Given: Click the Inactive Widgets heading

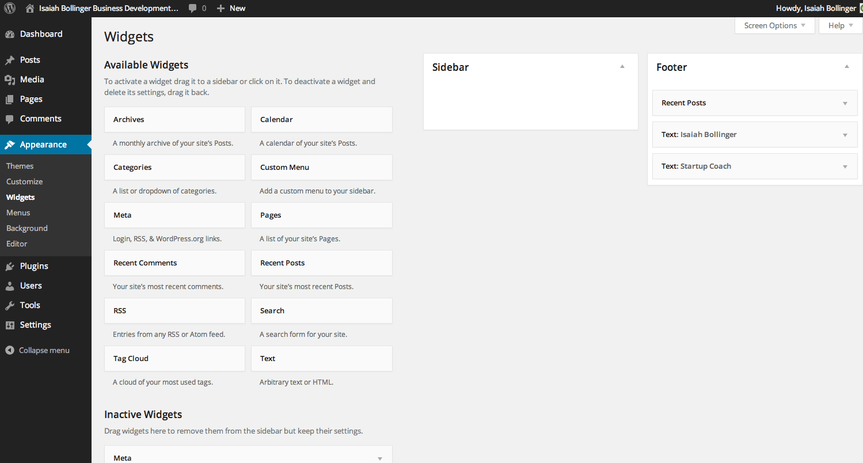Looking at the screenshot, I should point(143,414).
